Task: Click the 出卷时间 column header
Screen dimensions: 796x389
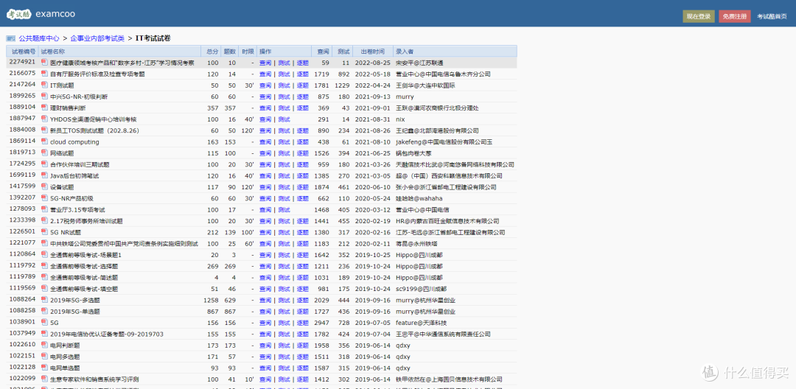Action: [373, 52]
